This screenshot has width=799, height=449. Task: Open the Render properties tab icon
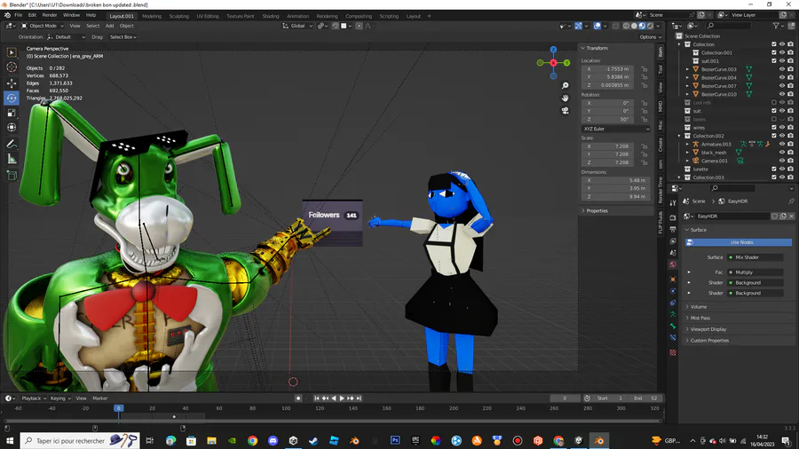pyautogui.click(x=673, y=217)
